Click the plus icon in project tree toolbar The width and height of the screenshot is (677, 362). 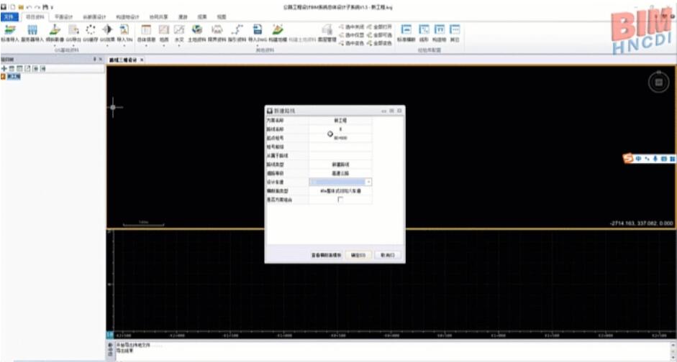4,68
